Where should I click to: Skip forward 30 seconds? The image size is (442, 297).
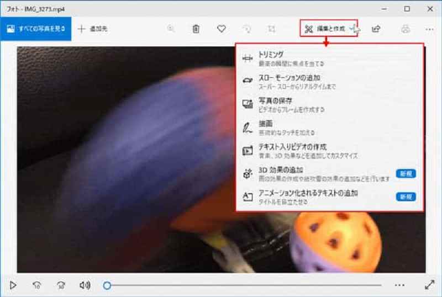click(61, 285)
